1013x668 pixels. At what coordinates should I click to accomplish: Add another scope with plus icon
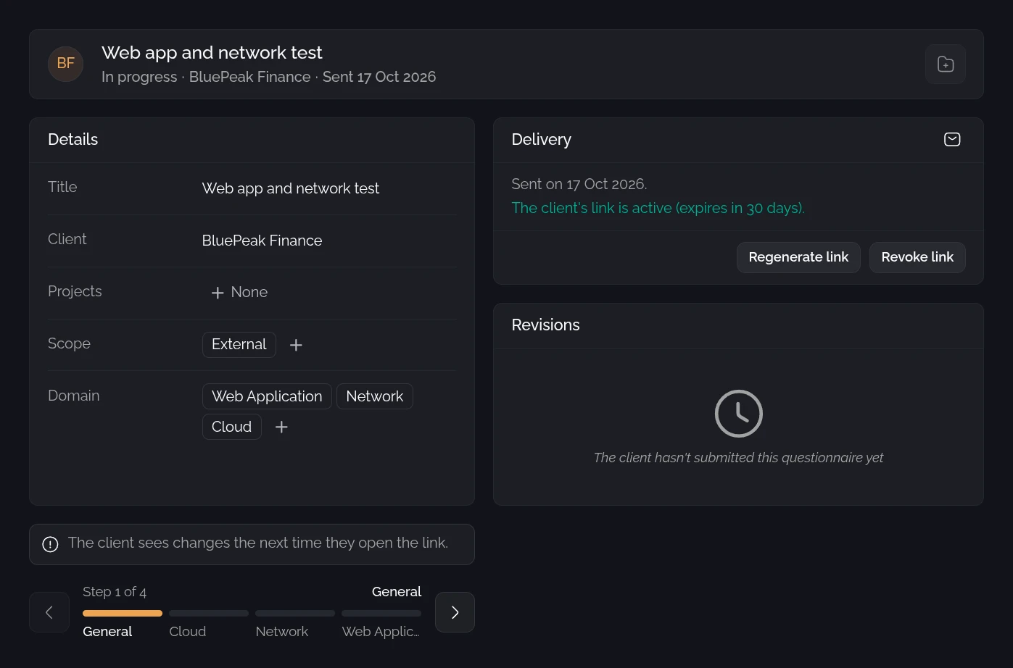coord(296,345)
